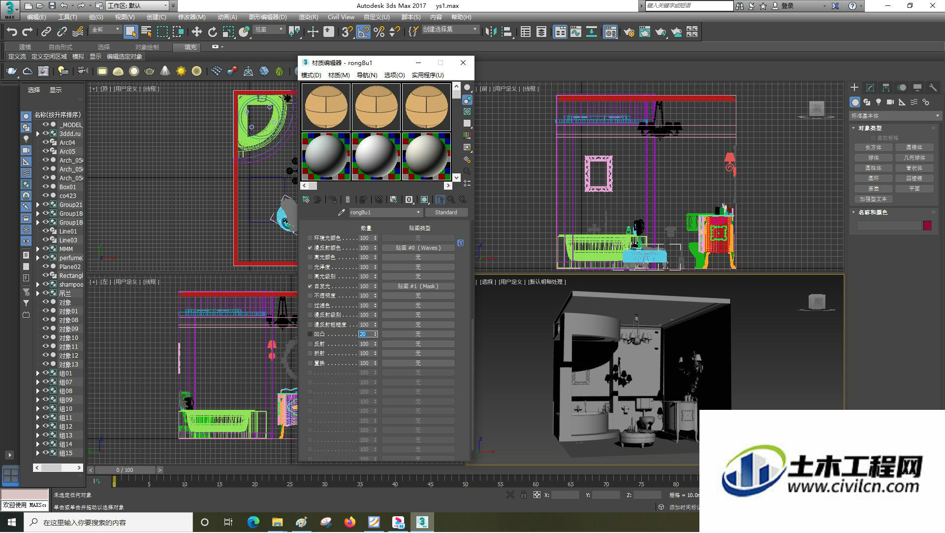
Task: Expand the 3ddd.ru tree item
Action: click(38, 133)
